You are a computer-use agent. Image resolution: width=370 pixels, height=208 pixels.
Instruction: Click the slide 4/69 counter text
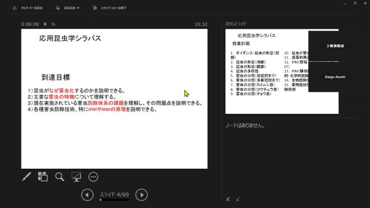pos(114,195)
